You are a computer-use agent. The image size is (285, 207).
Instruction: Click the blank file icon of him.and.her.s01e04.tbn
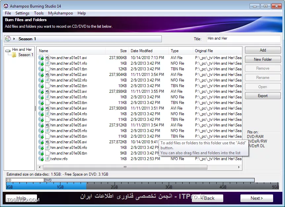pos(47,120)
